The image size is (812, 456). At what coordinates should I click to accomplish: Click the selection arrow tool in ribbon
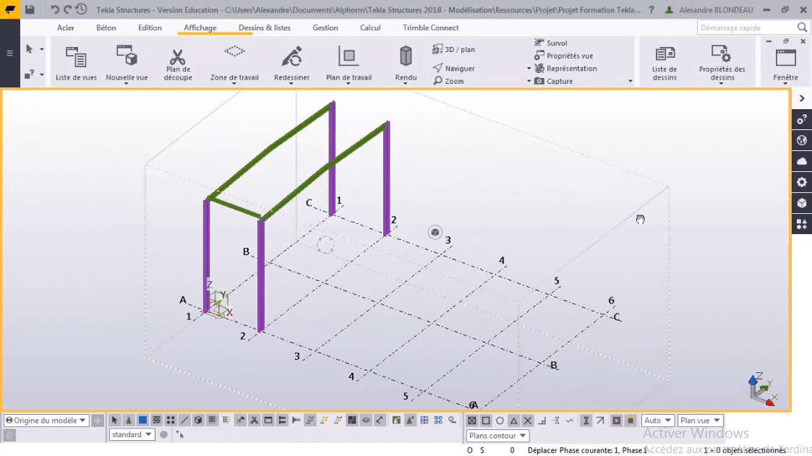30,49
